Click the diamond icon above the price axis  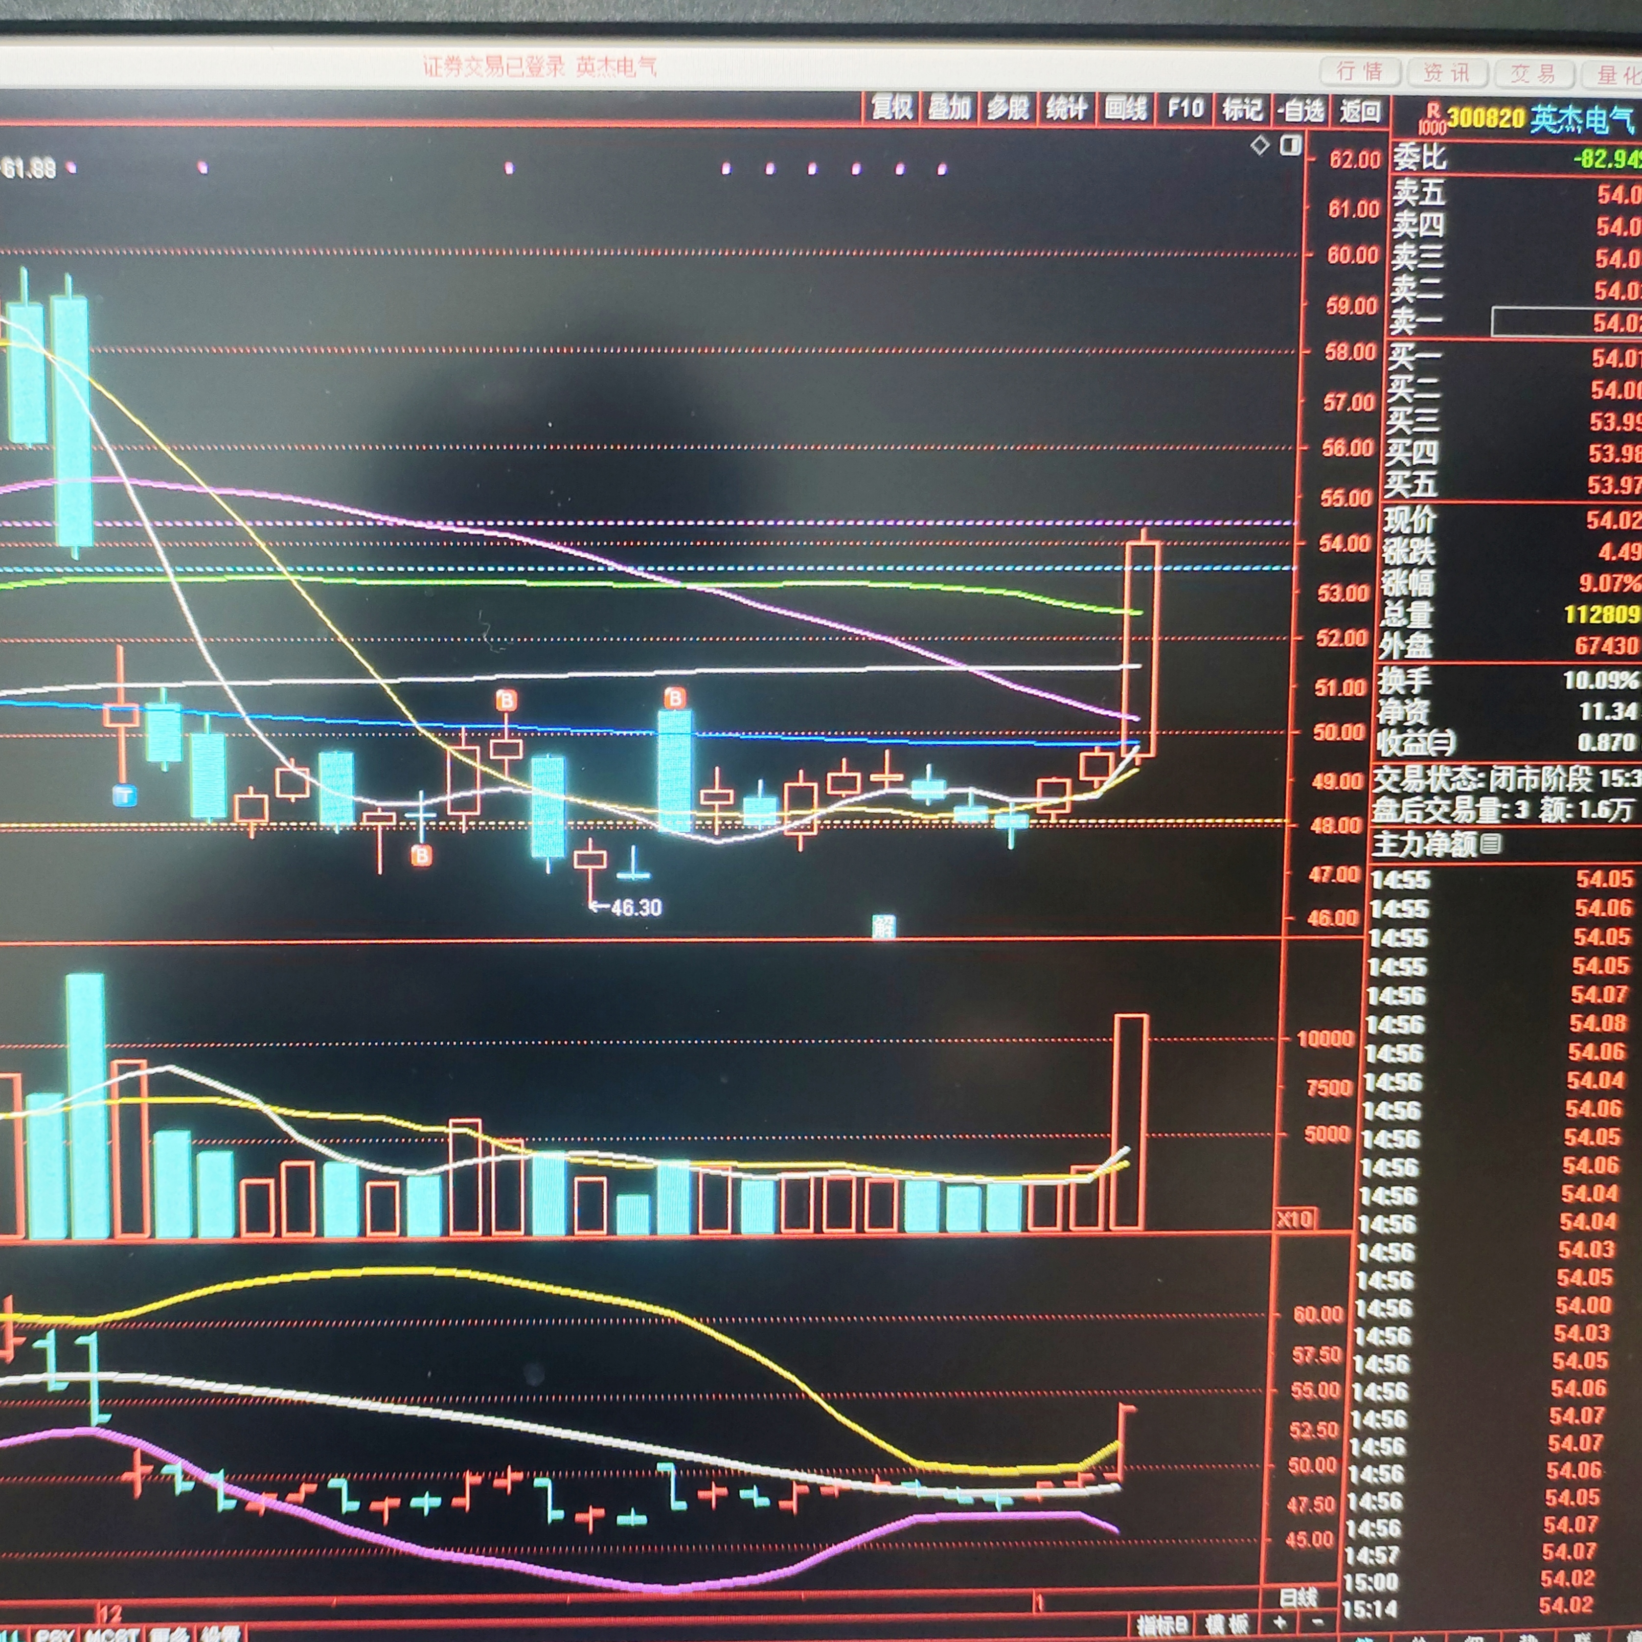[x=1259, y=145]
